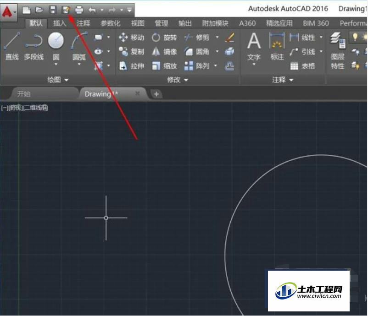
Task: Click the 旋转 rotate tool
Action: coord(164,38)
